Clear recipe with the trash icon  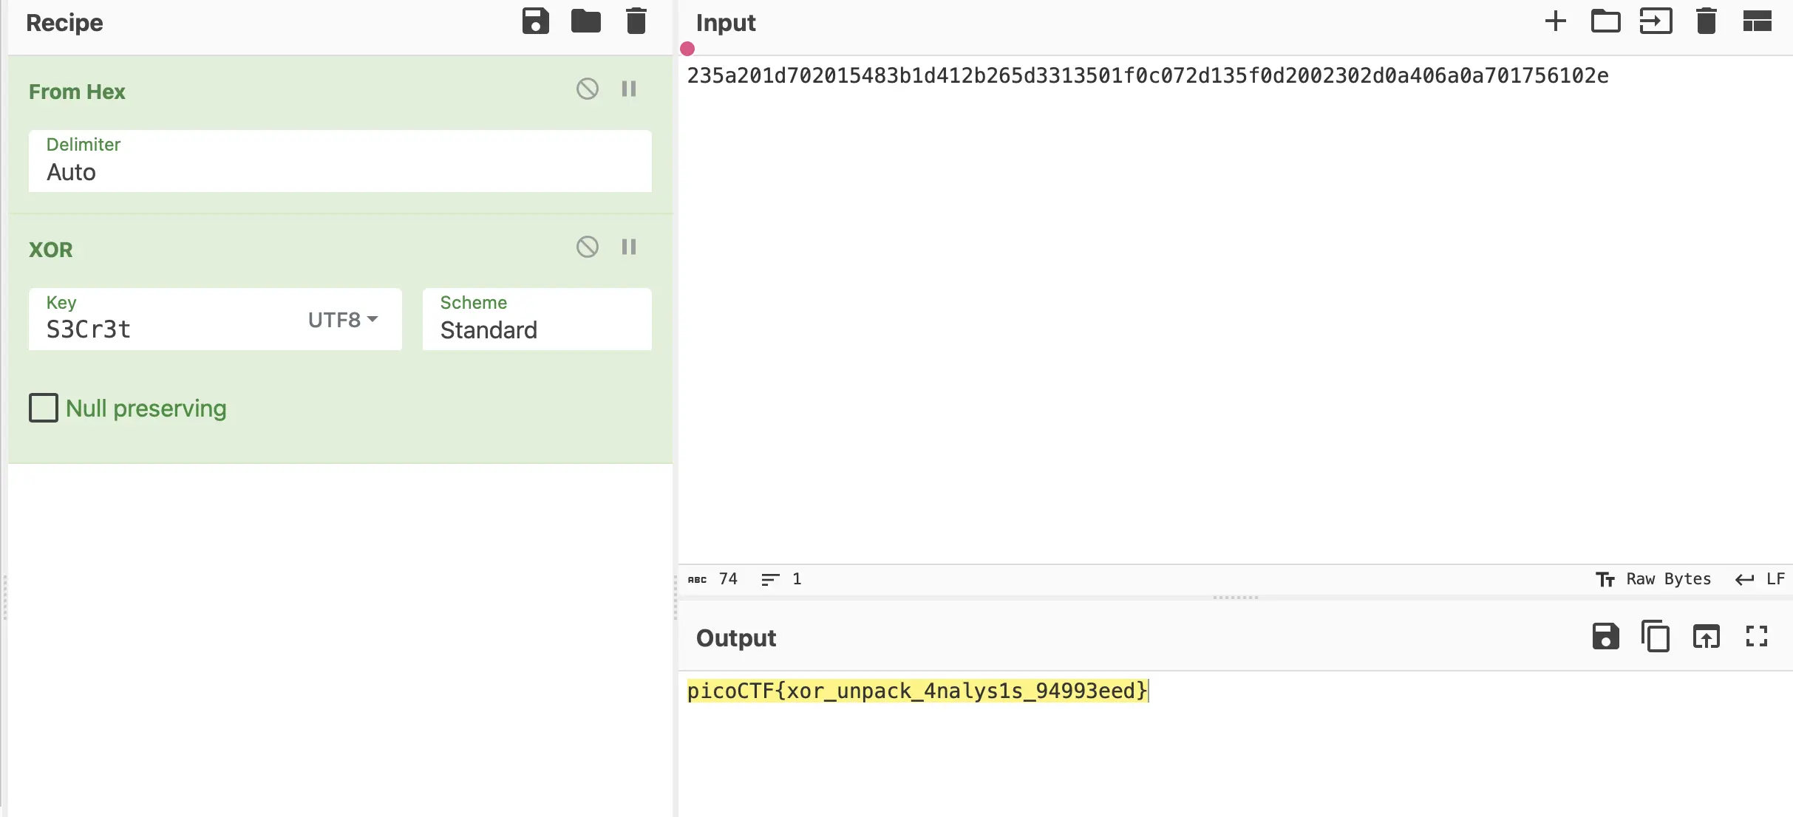(636, 21)
